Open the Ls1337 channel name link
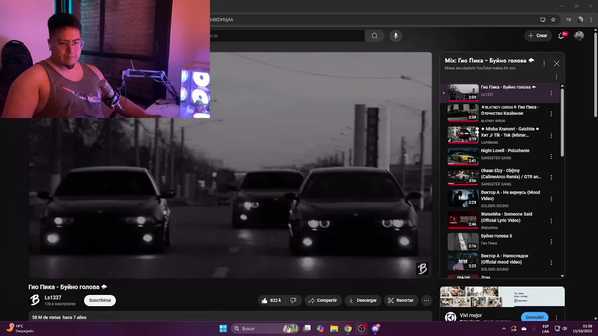 53,298
